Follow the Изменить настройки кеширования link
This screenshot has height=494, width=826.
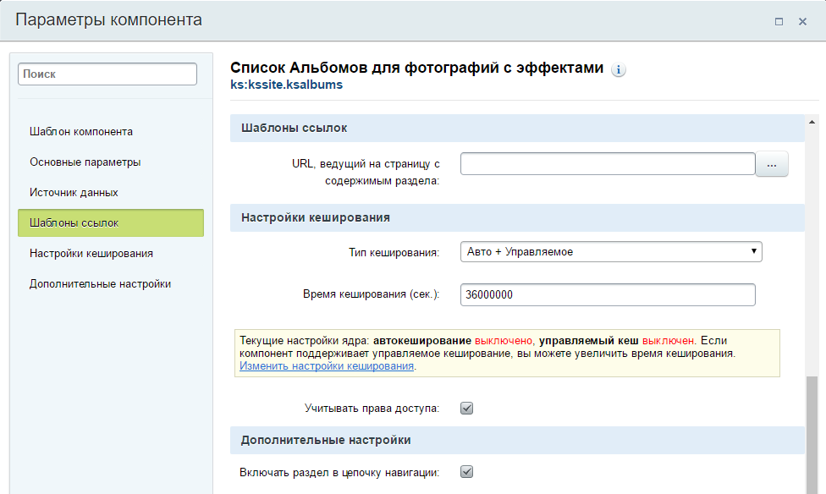coord(327,366)
